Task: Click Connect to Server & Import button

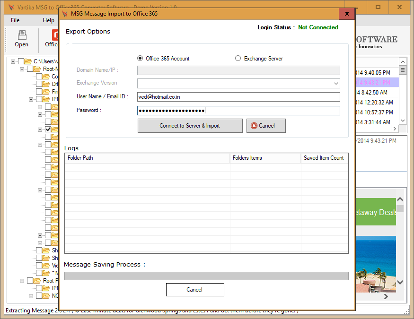Action: [190, 126]
